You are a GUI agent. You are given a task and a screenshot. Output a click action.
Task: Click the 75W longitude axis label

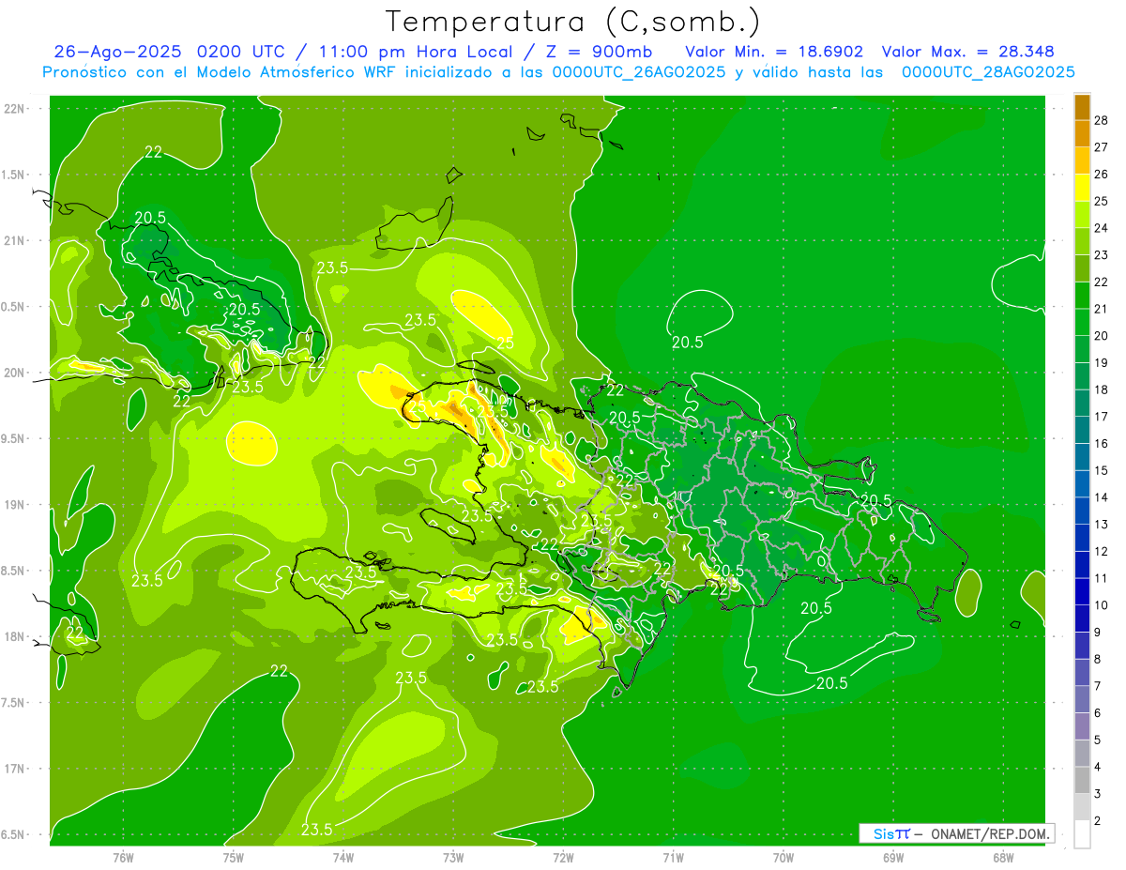(234, 857)
